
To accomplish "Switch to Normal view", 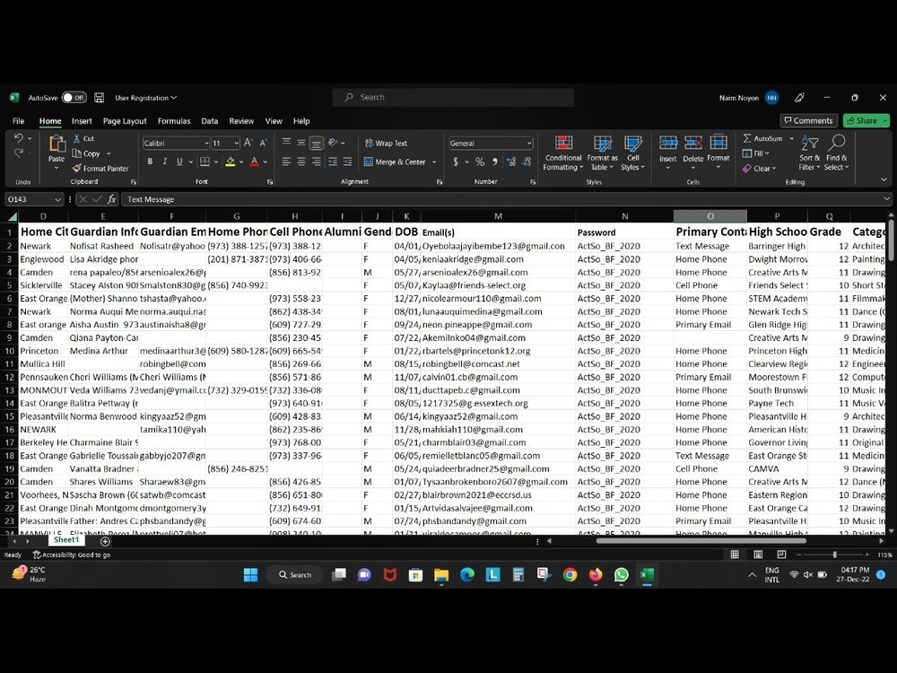I will pyautogui.click(x=735, y=555).
